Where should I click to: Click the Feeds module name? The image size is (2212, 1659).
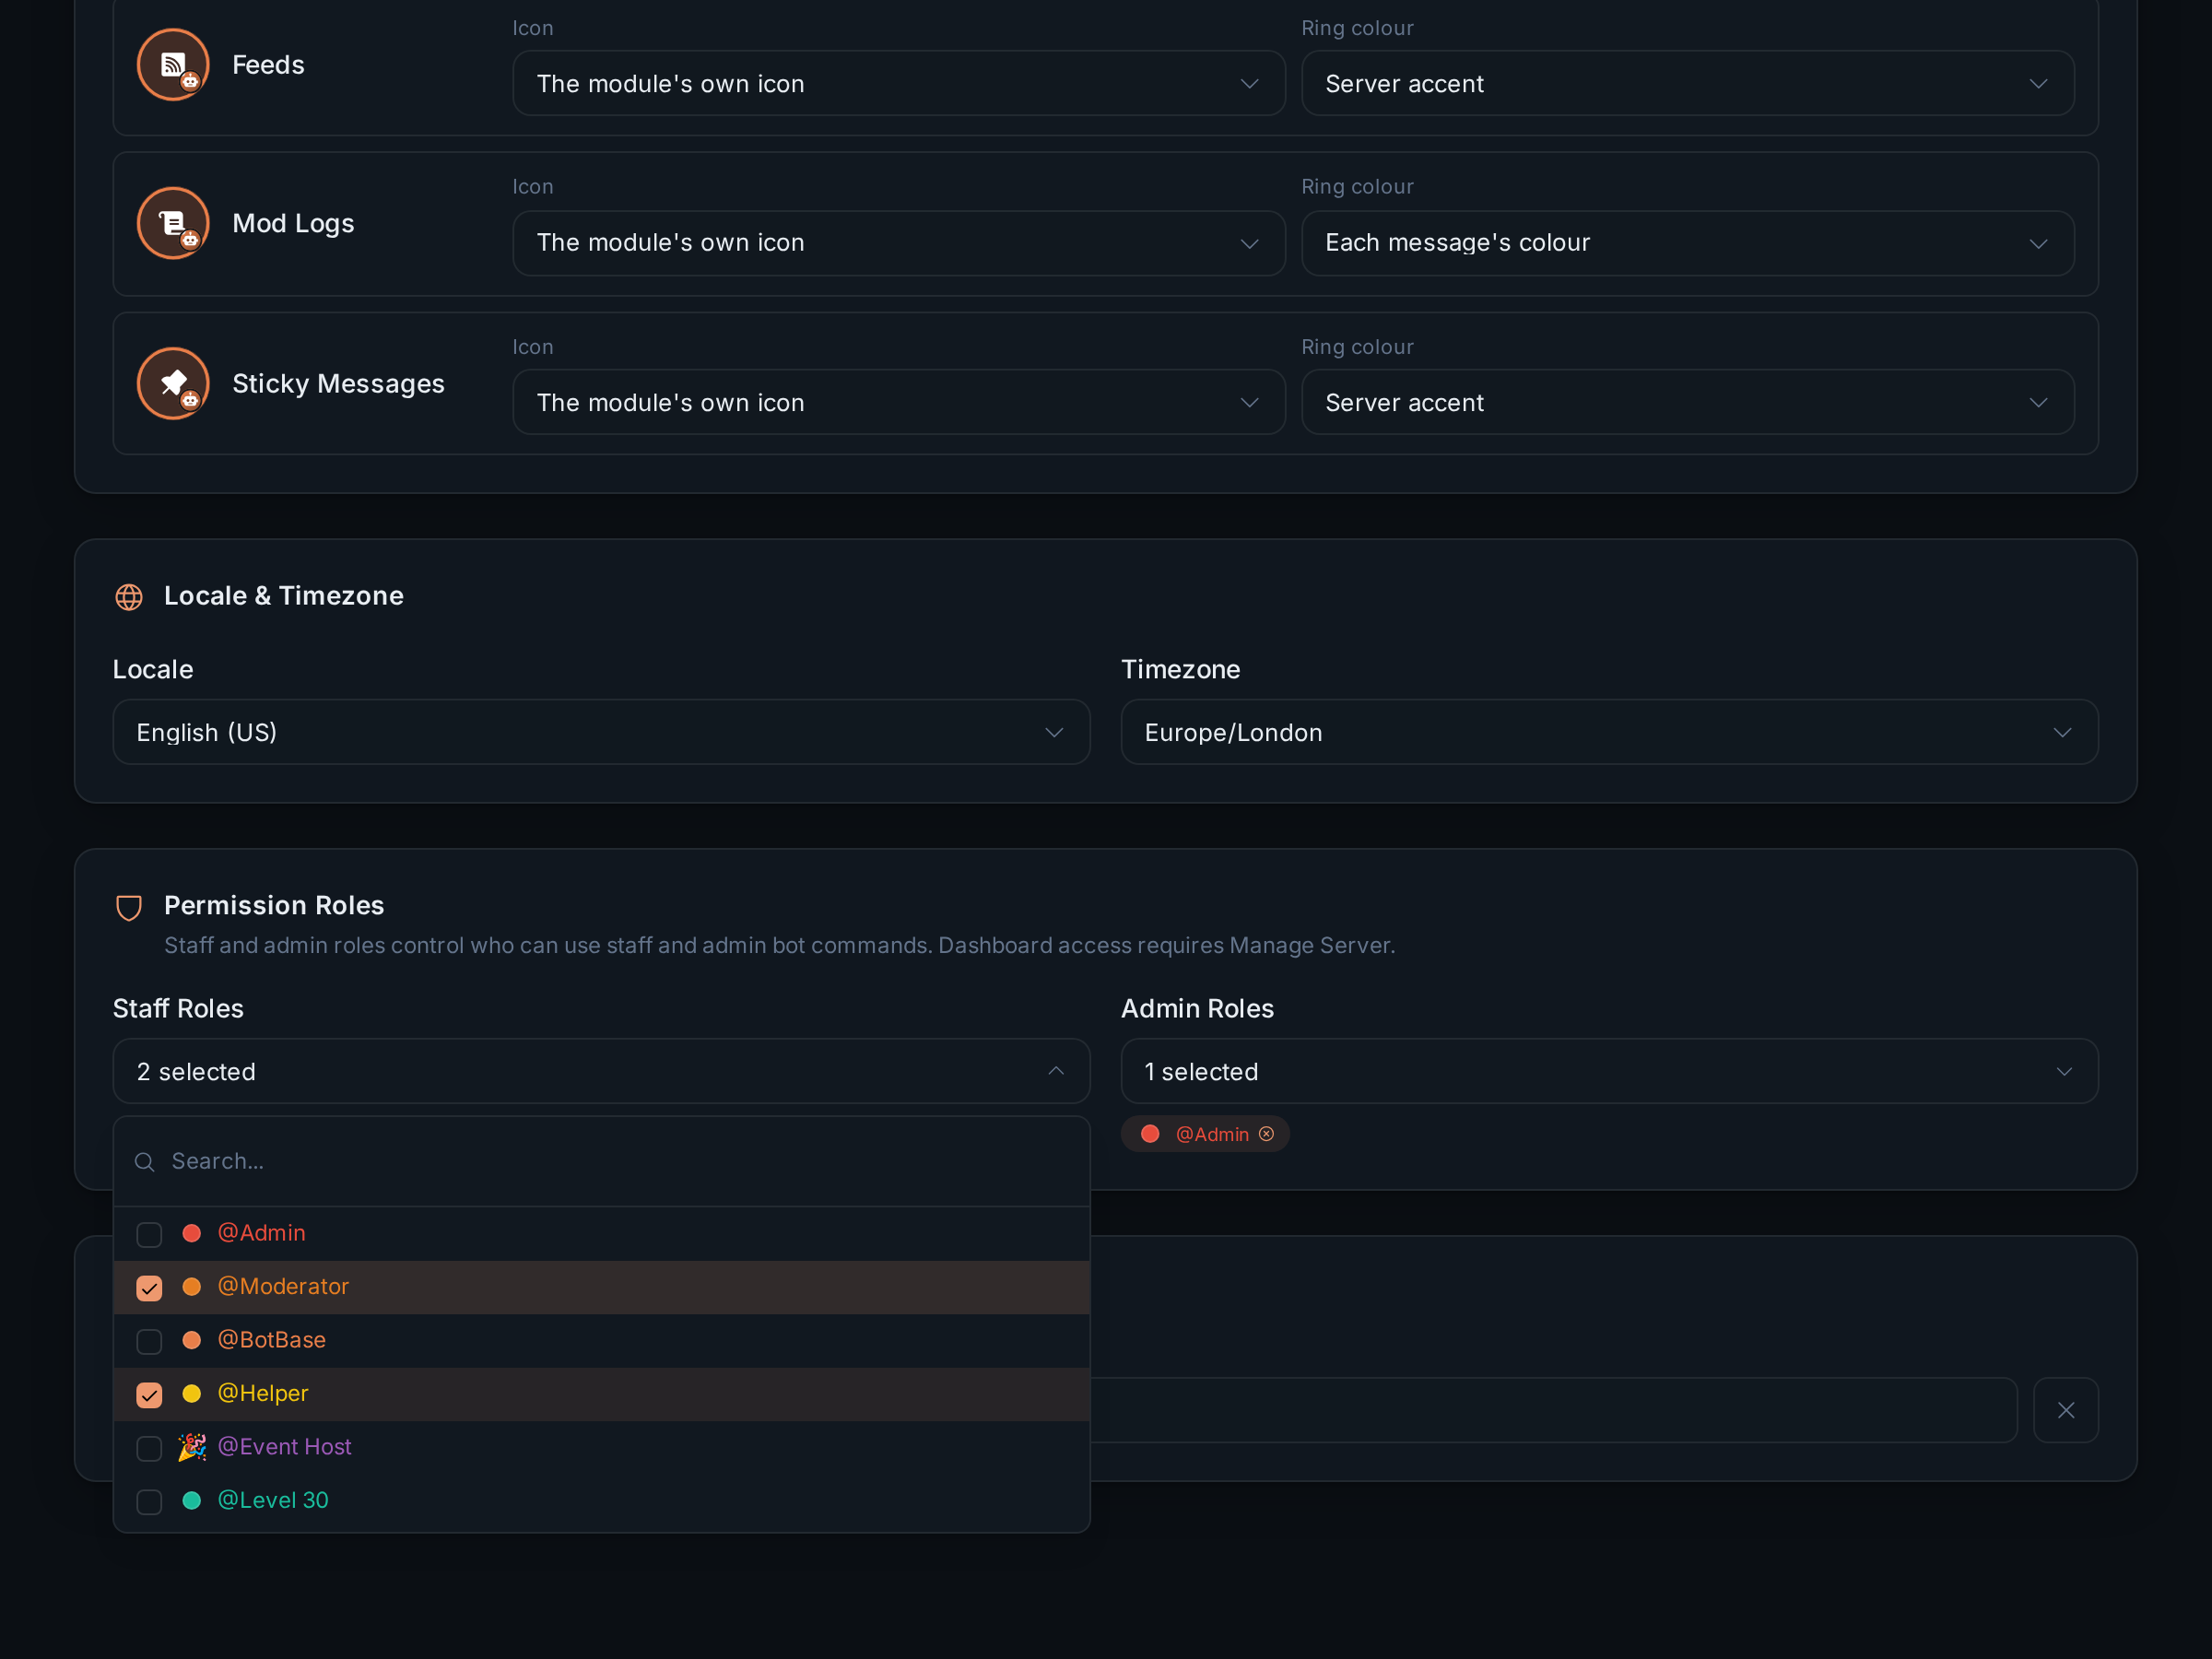point(268,65)
